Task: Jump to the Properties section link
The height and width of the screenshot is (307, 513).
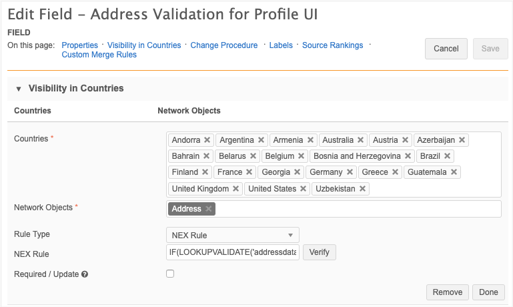Action: pyautogui.click(x=79, y=45)
